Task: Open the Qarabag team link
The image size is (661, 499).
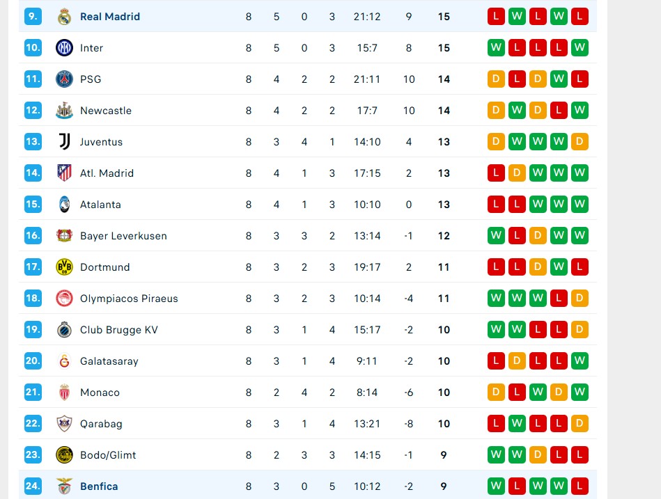Action: [101, 424]
